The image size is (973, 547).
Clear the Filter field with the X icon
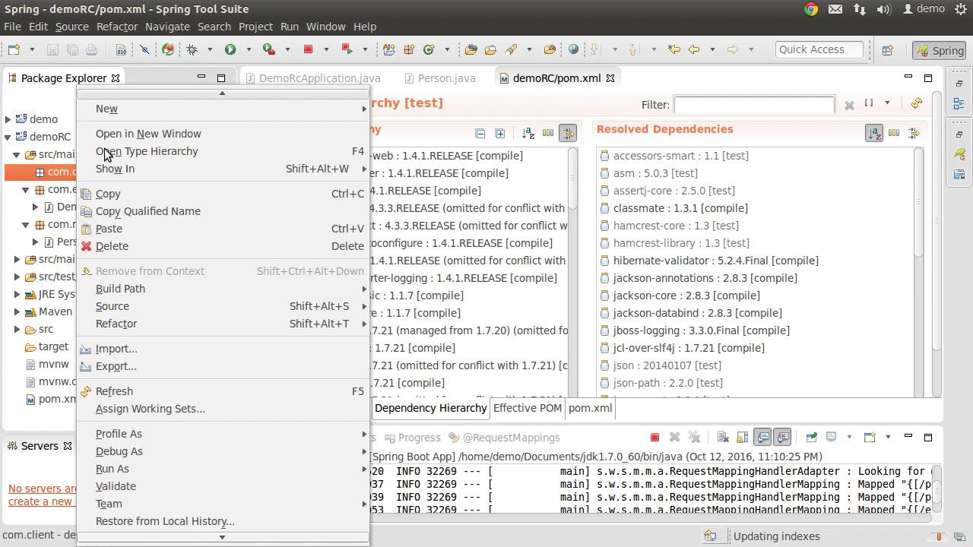click(x=849, y=105)
